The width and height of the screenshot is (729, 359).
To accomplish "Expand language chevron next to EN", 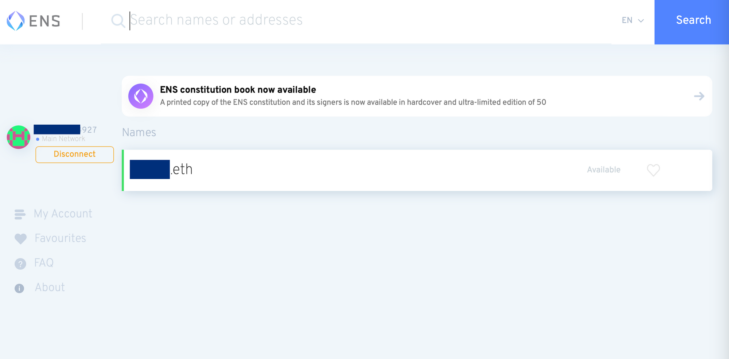I will [641, 21].
